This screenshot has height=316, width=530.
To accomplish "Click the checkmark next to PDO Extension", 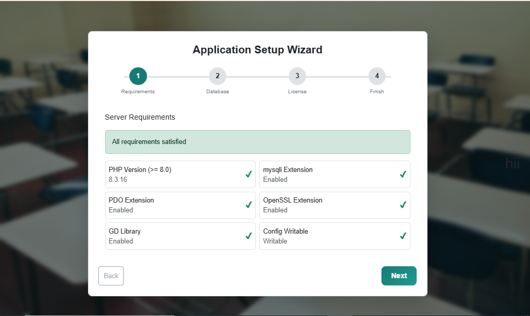I will 248,205.
